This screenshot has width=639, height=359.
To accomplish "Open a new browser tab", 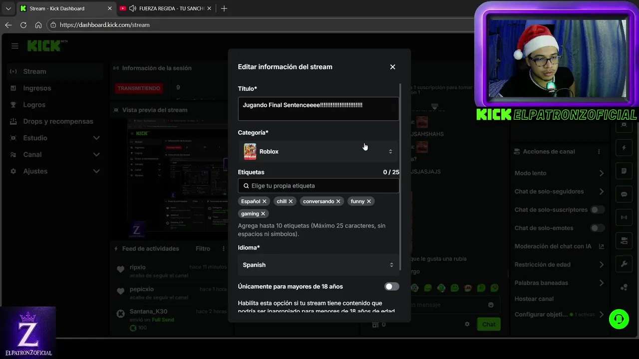I will pyautogui.click(x=224, y=8).
